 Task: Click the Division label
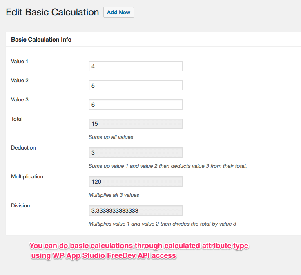pos(20,205)
